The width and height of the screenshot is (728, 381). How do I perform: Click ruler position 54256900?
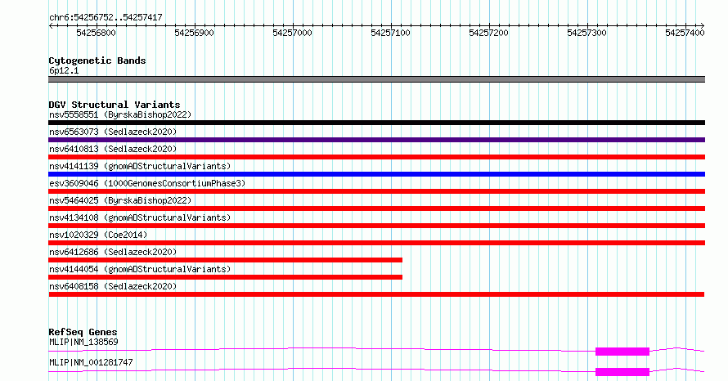tap(194, 33)
